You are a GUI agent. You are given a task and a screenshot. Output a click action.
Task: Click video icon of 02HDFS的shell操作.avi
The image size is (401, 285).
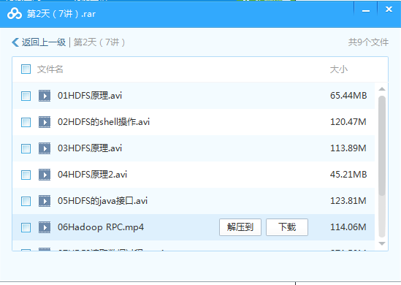[45, 122]
